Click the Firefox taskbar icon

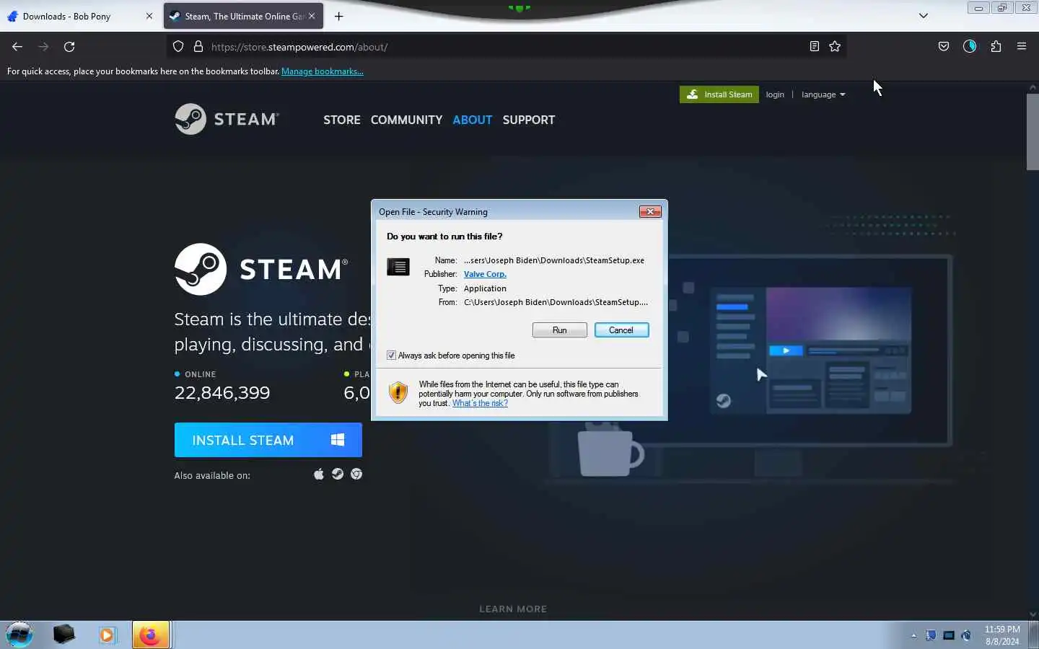[x=150, y=635]
